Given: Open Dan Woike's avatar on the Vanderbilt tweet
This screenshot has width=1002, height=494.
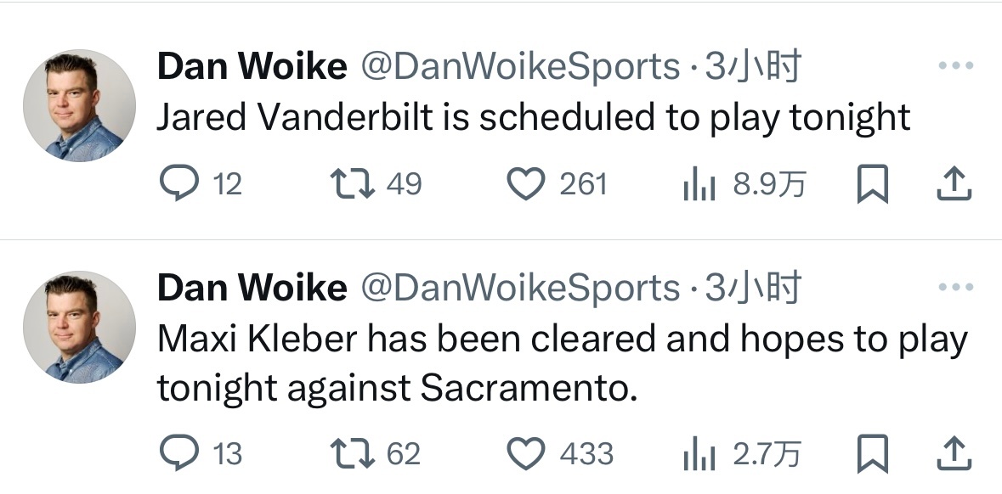Looking at the screenshot, I should tap(78, 105).
